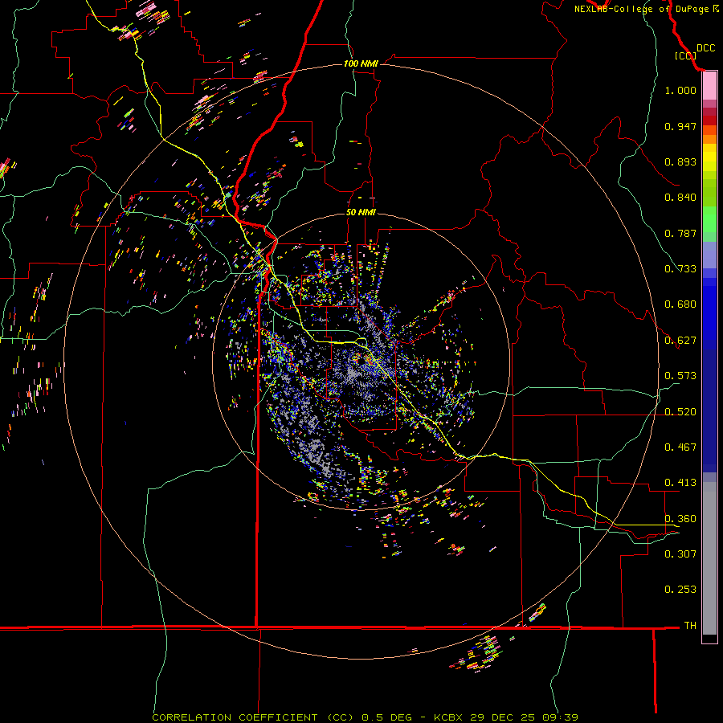Pick the 0.520 legend value

pyautogui.click(x=680, y=412)
